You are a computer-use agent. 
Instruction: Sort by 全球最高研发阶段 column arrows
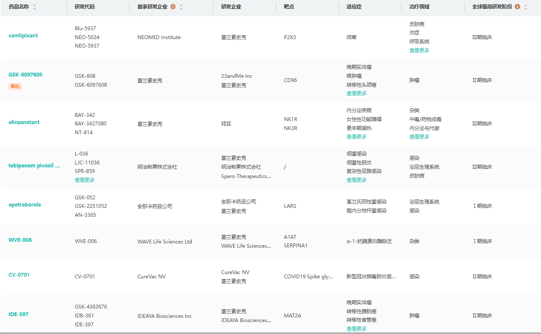click(x=526, y=7)
